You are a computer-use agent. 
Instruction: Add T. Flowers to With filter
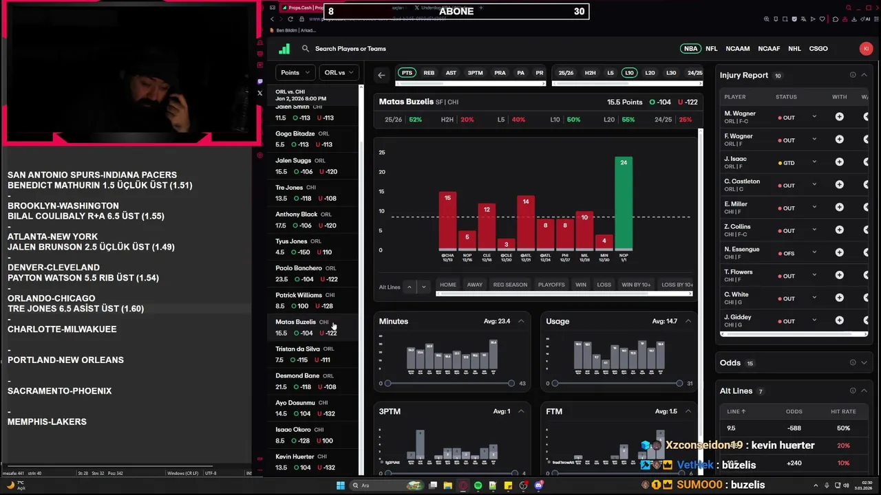coord(839,276)
